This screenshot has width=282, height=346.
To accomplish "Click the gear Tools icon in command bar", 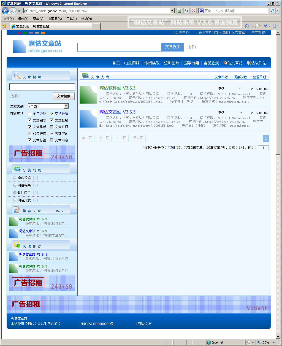I will (275, 26).
